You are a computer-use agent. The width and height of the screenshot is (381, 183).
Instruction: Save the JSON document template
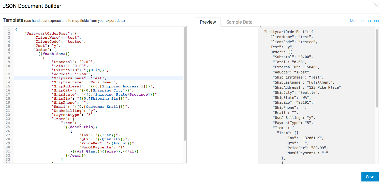370,177
